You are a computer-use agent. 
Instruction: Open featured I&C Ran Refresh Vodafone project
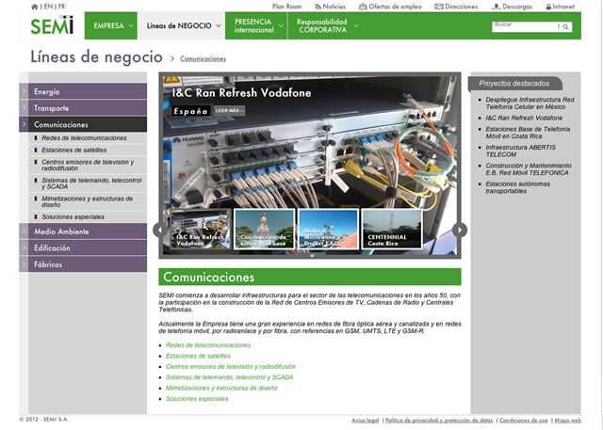point(524,118)
